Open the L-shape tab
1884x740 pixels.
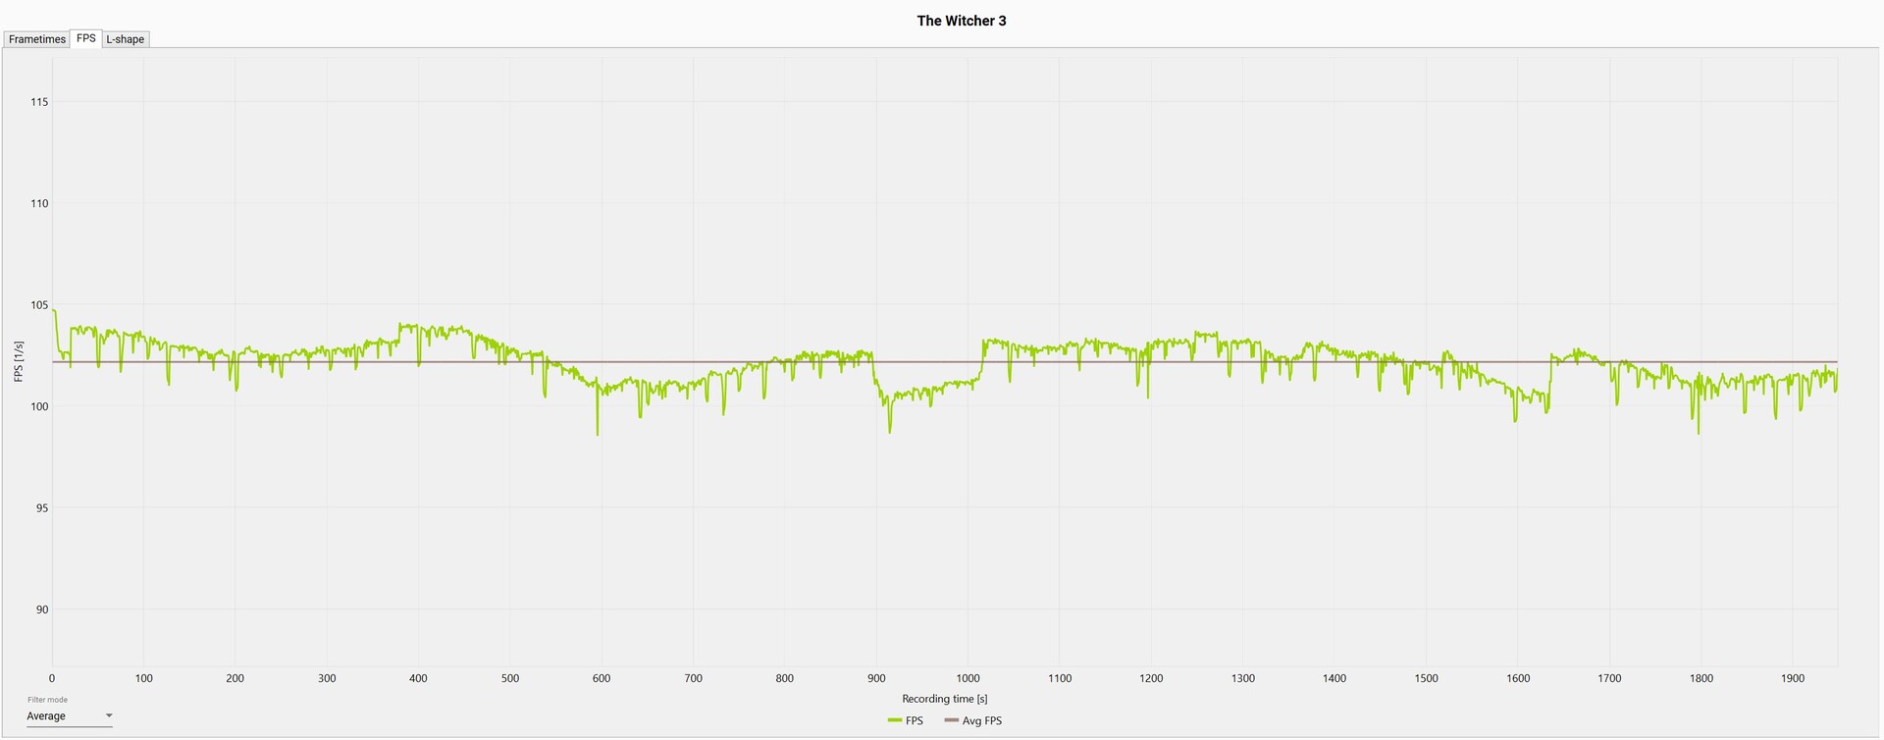[x=126, y=39]
